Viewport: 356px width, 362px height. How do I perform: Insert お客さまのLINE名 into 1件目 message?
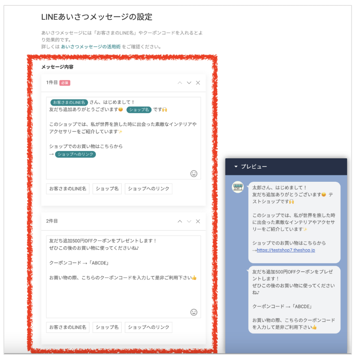tap(68, 189)
